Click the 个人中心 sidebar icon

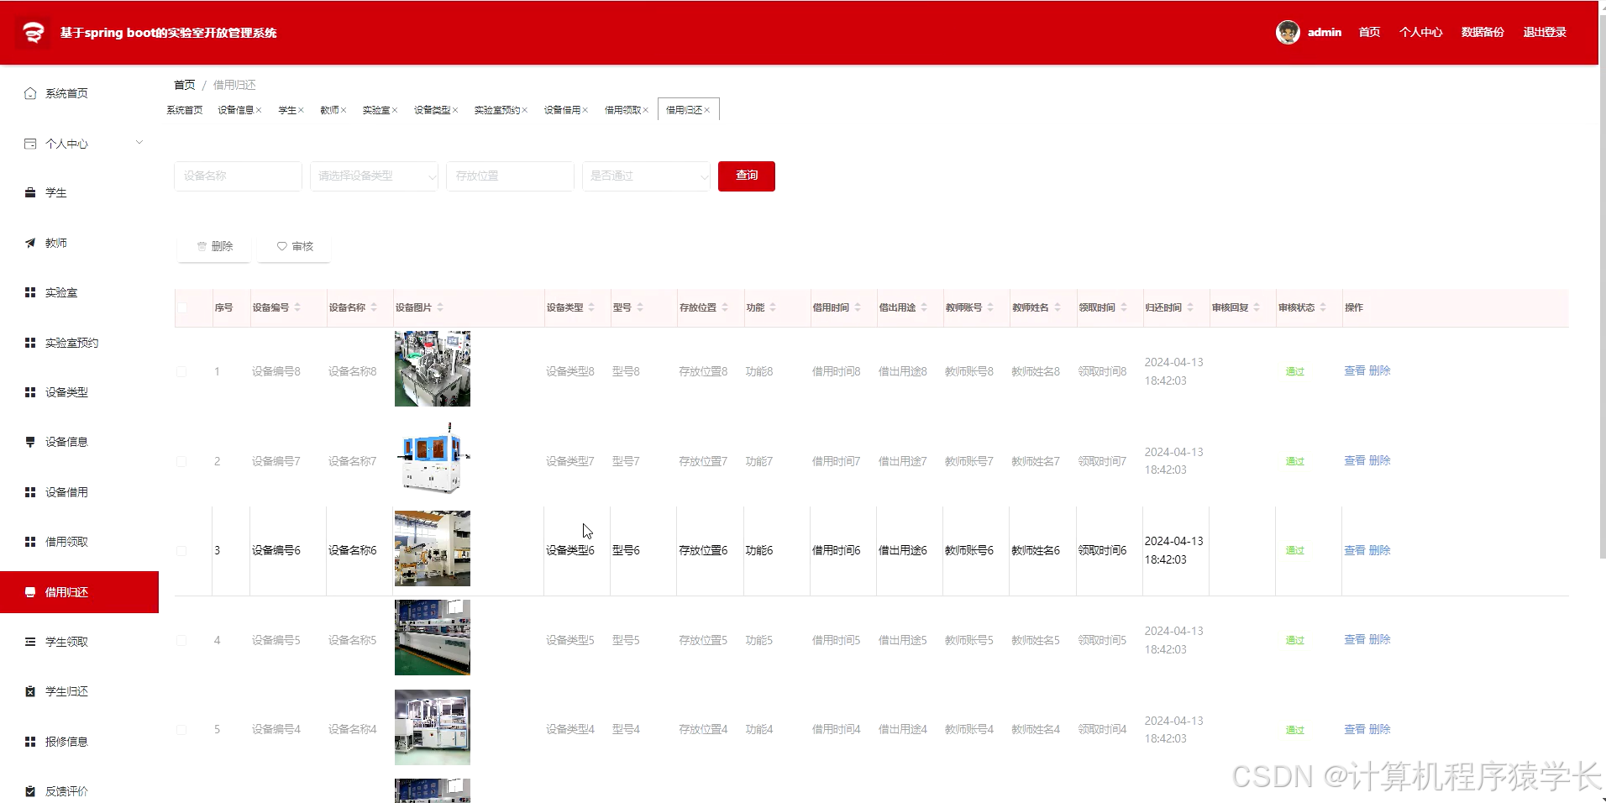tap(30, 144)
